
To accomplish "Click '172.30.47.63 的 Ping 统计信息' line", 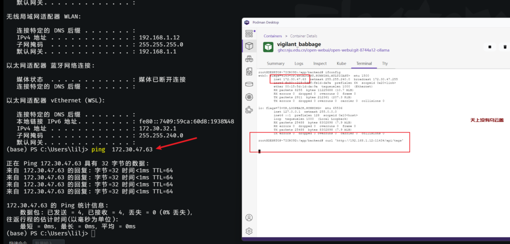I will pos(57,206).
